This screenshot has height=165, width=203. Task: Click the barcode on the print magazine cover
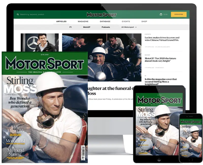[83, 153]
